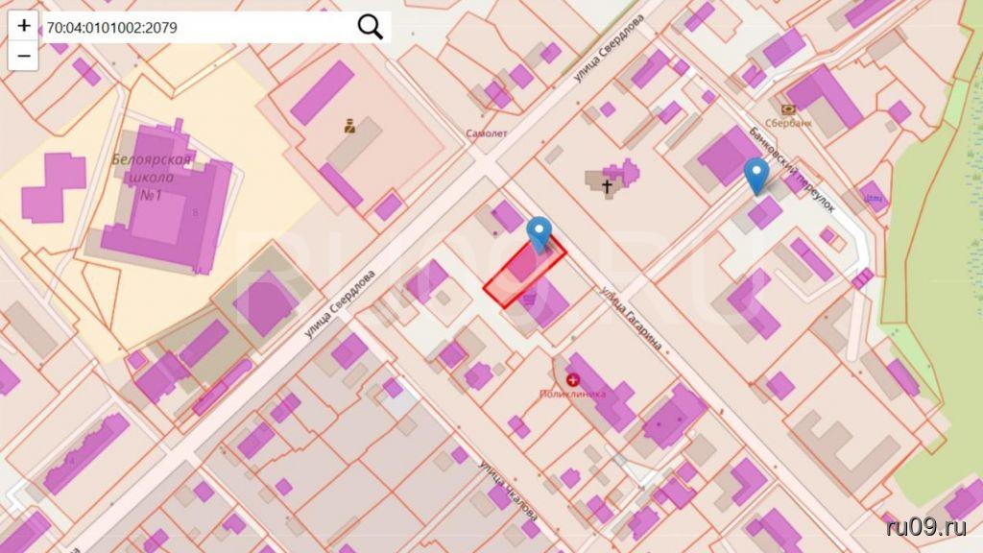The width and height of the screenshot is (983, 553).
Task: Click the улица Чкалова street label
Action: pyautogui.click(x=508, y=490)
